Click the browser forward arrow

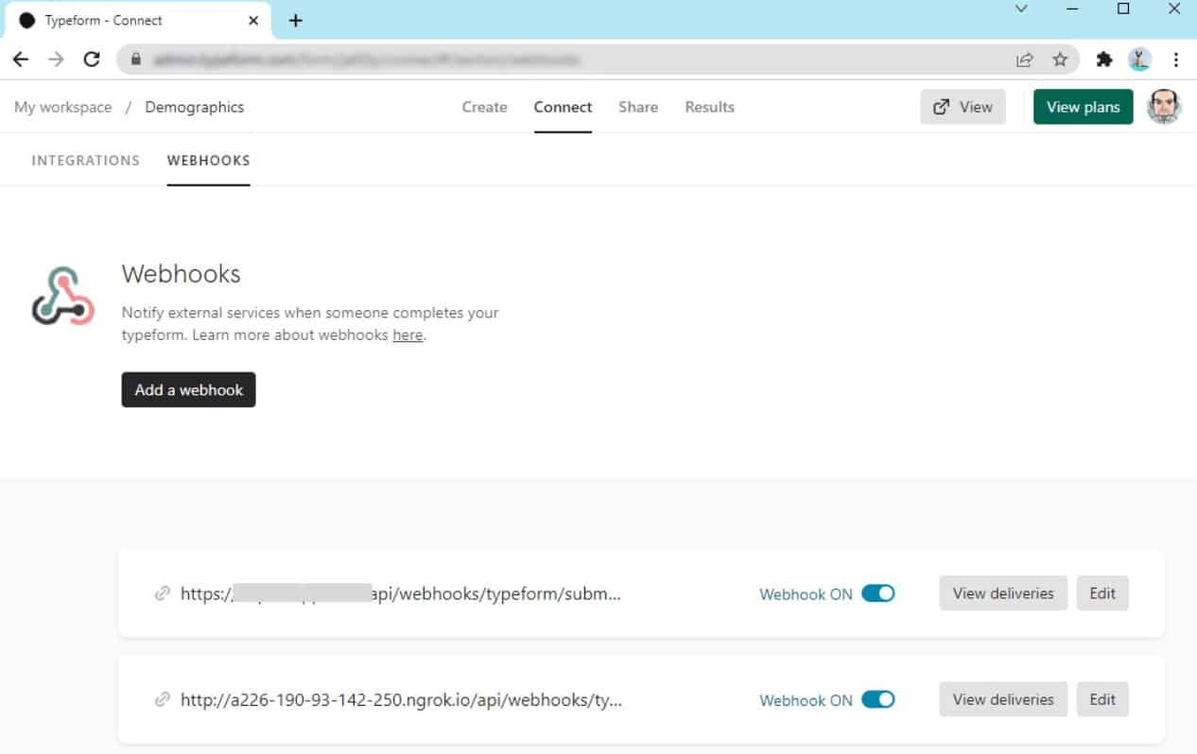[56, 60]
